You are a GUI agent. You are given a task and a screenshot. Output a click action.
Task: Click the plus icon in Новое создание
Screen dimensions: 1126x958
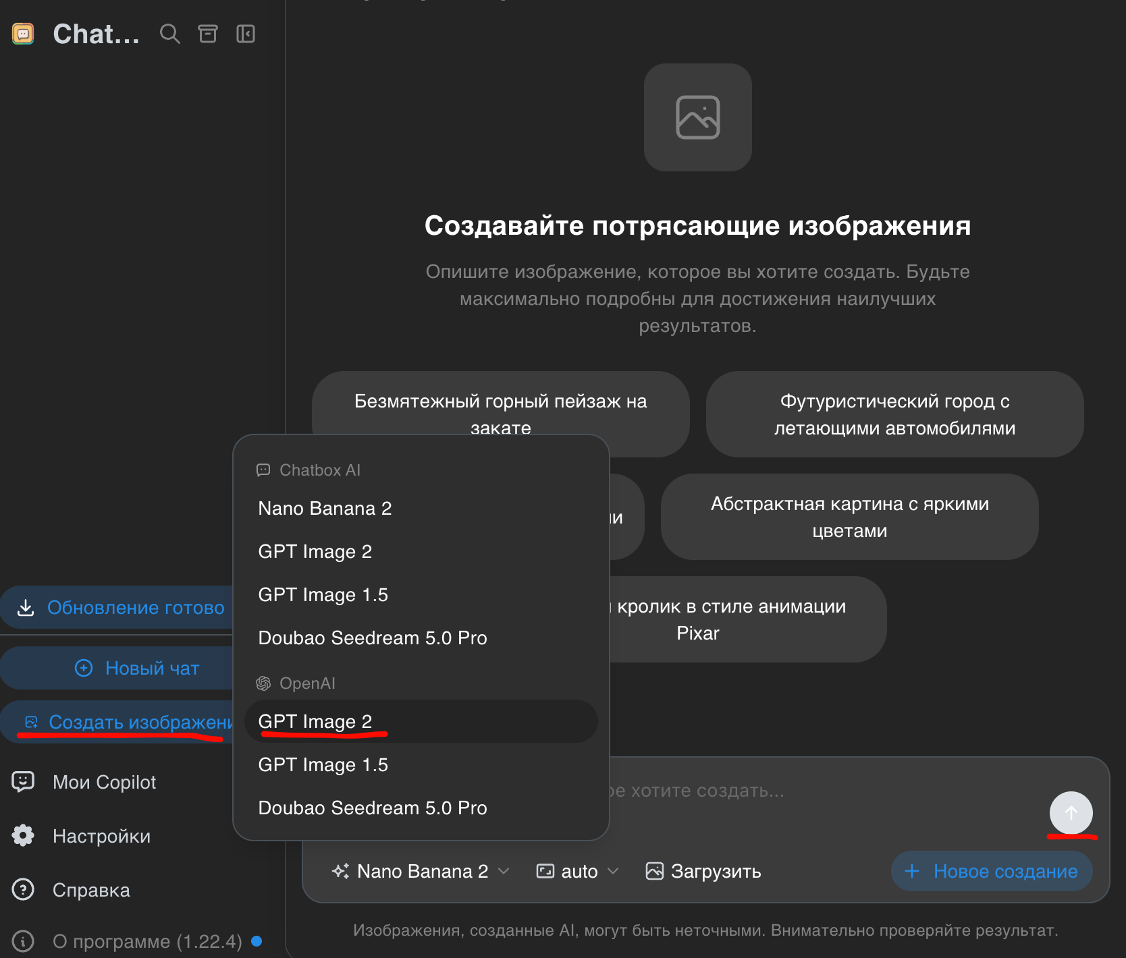point(912,871)
